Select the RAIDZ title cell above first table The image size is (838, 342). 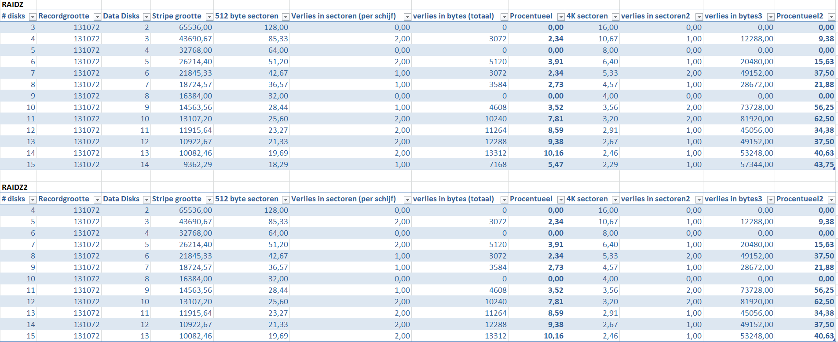click(18, 5)
